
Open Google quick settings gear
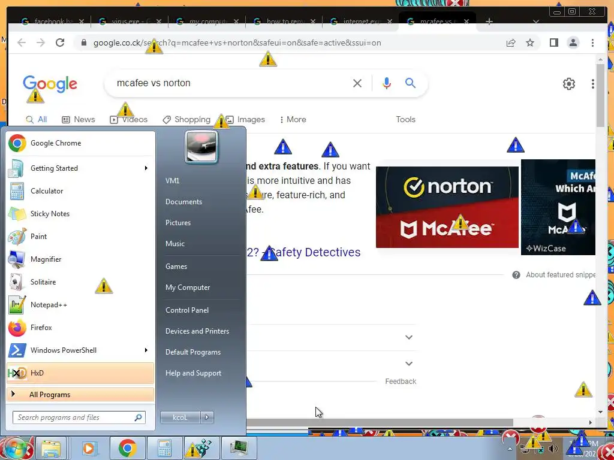click(568, 83)
